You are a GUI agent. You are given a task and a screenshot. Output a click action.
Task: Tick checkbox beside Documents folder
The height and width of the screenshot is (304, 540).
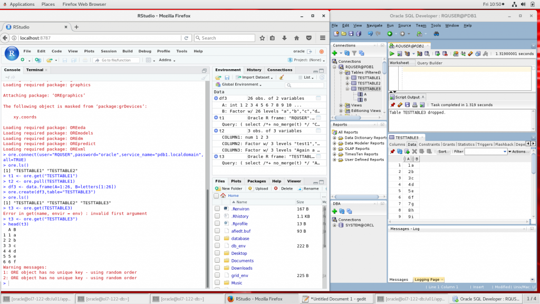(217, 261)
